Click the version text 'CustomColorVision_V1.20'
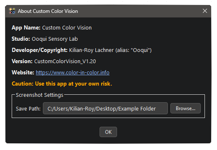217x150 pixels. tap(65, 61)
